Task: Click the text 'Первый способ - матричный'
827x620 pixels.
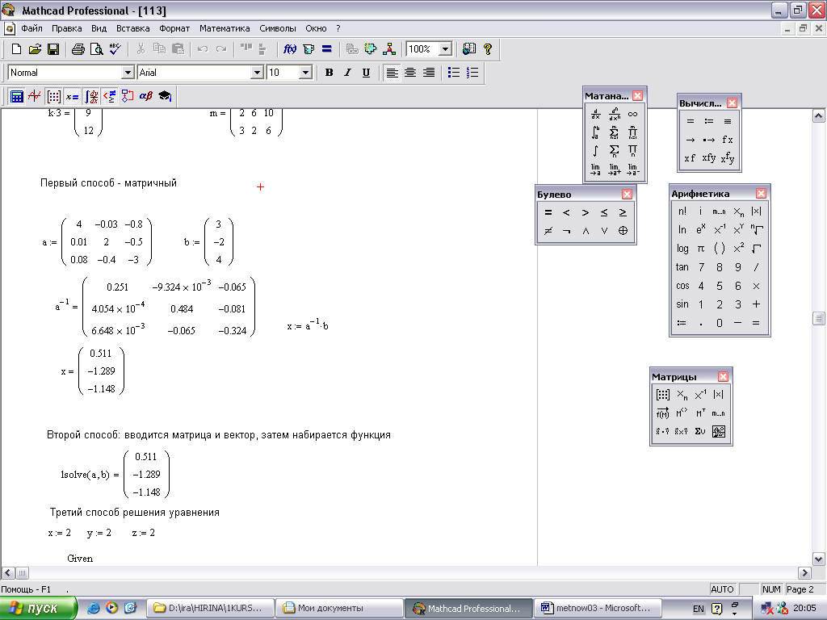Action: click(x=109, y=183)
